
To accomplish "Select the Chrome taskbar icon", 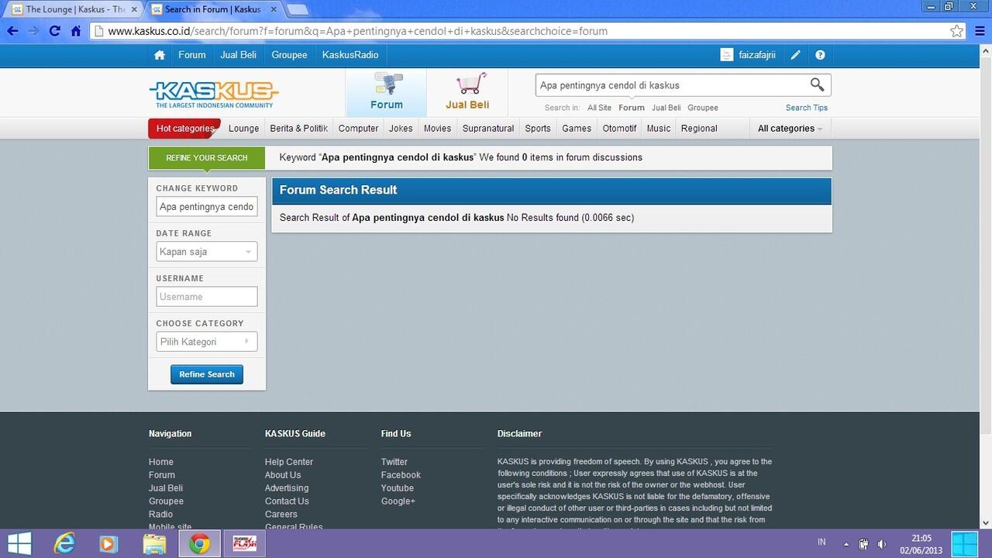I will point(200,543).
